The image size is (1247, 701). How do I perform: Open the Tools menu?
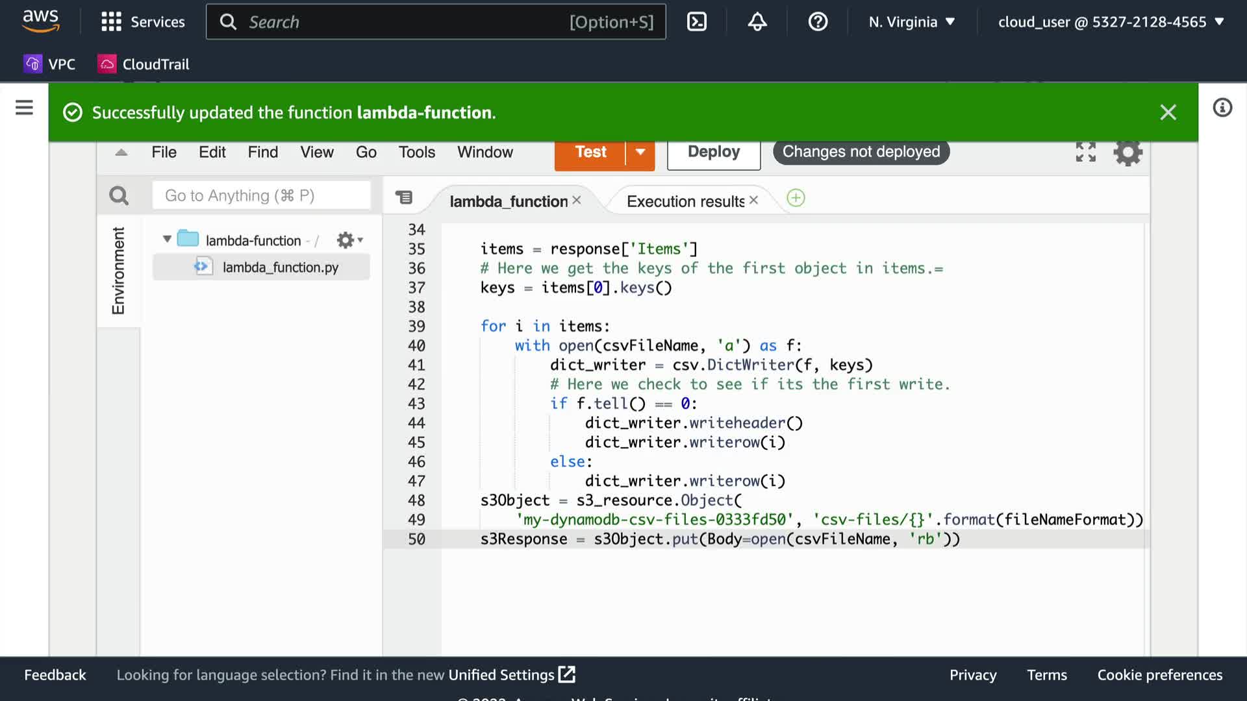(416, 152)
